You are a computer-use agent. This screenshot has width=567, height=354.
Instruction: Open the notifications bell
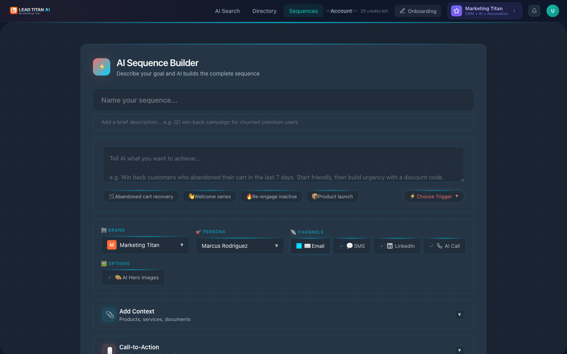(534, 11)
